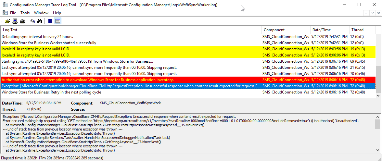Select the 'Starting sync c404aa02-518b' log row
Image resolution: width=382 pixels, height=161 pixels.
point(188,61)
